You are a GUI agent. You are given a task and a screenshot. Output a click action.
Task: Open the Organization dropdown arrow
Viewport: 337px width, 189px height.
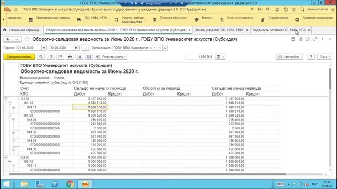pos(154,48)
